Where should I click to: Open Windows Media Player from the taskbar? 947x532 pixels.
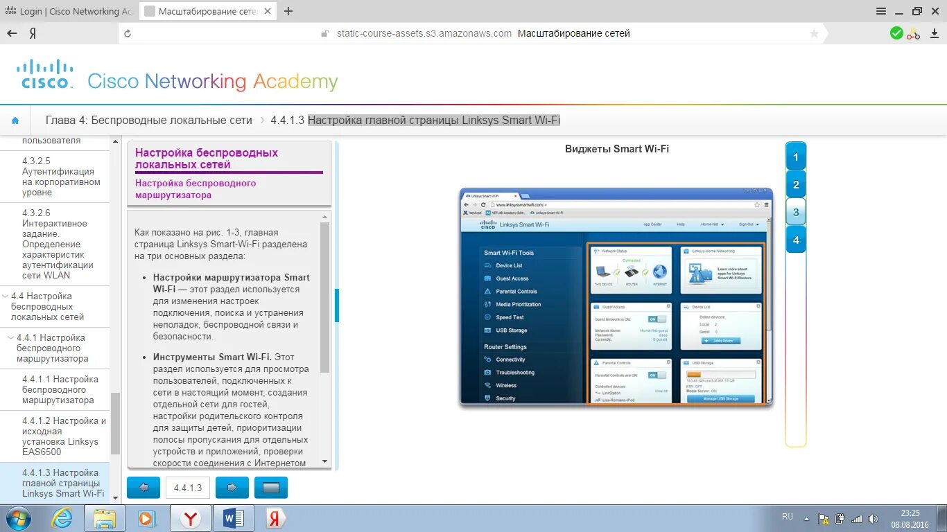click(146, 518)
